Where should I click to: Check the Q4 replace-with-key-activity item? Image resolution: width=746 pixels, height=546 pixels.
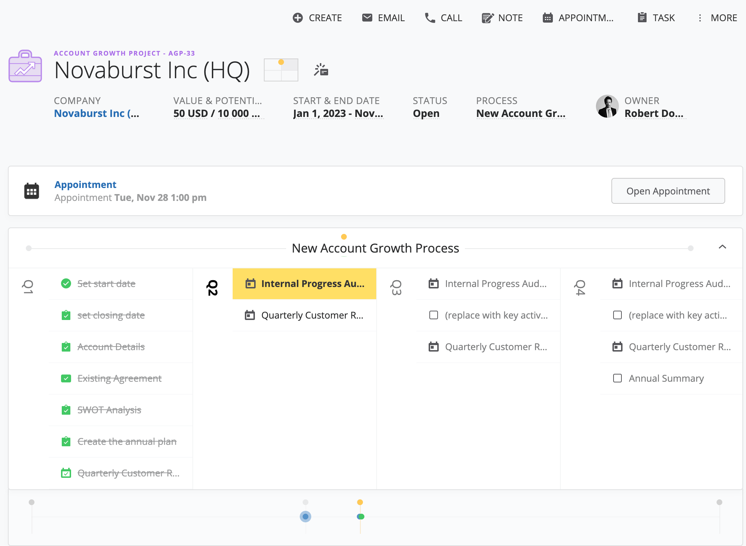tap(617, 315)
